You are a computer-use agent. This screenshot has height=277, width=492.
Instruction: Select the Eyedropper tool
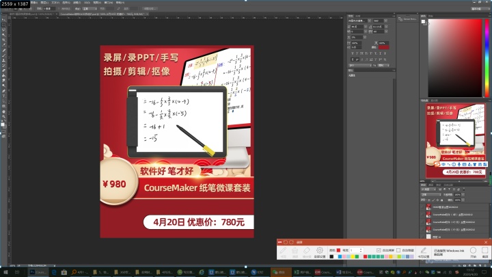4,45
